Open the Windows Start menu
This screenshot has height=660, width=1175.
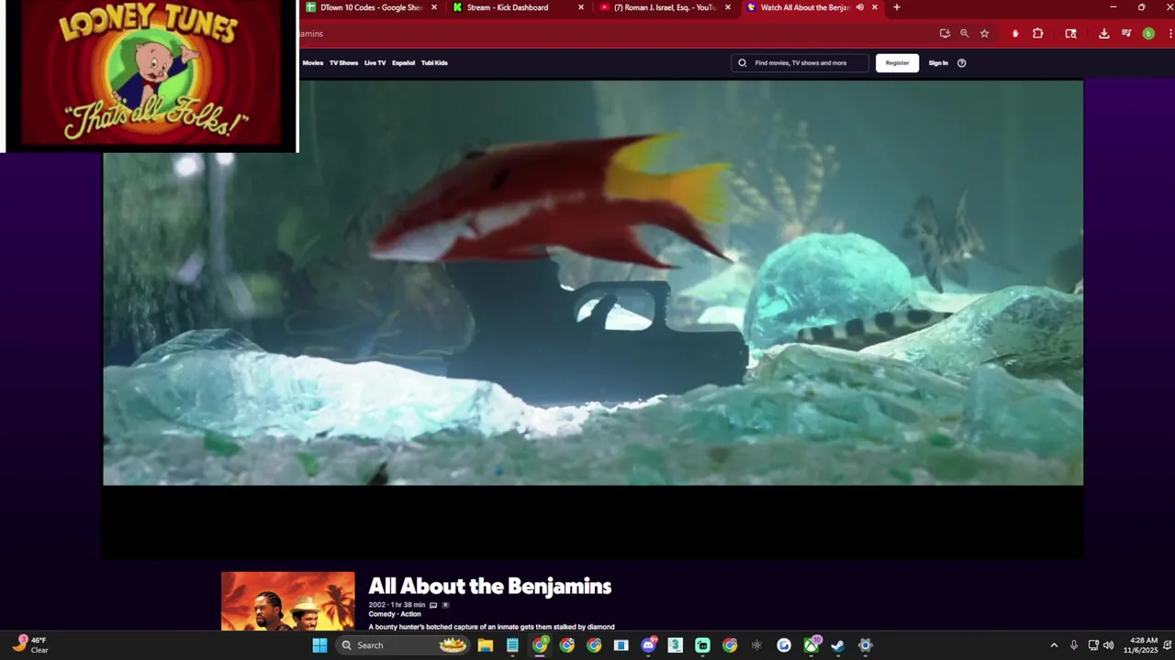tap(319, 645)
